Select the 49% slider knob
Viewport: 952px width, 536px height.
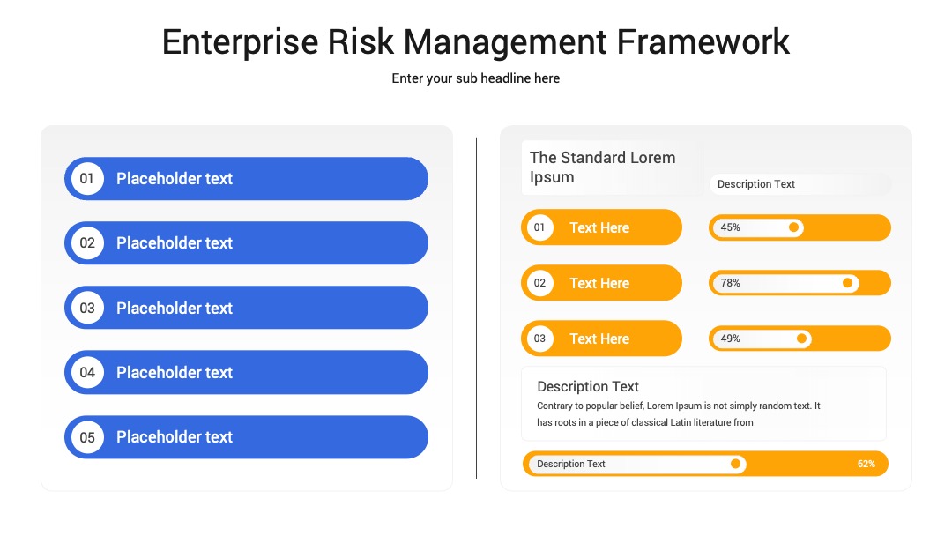pos(801,339)
